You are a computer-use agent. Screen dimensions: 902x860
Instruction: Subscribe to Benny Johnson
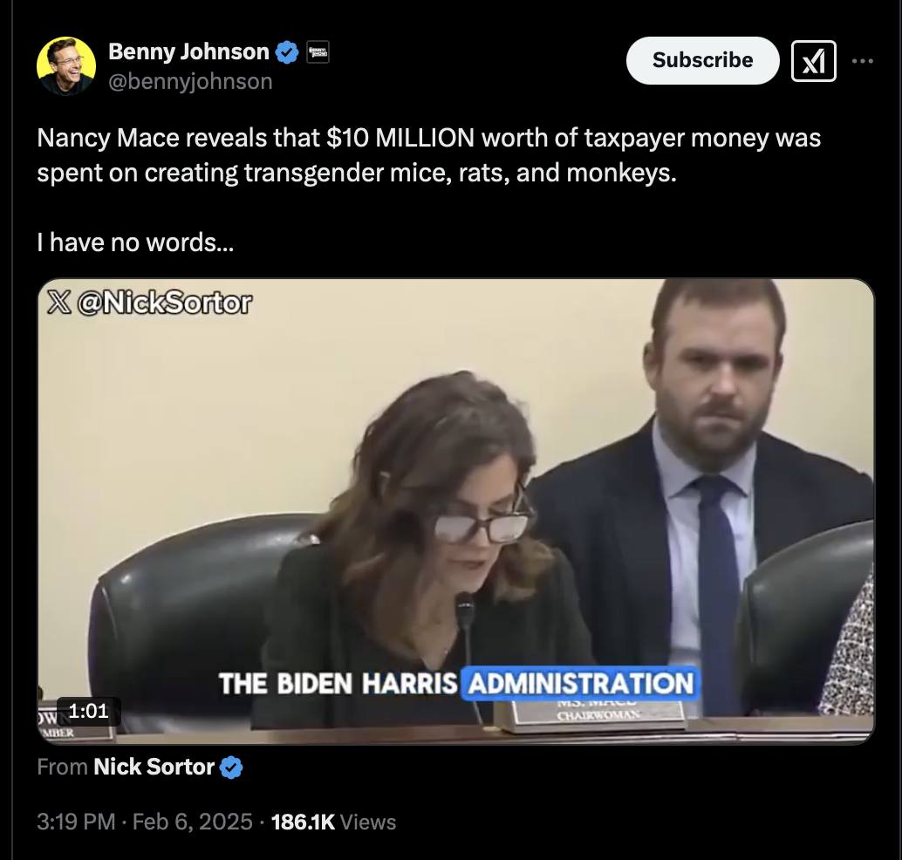click(x=702, y=60)
